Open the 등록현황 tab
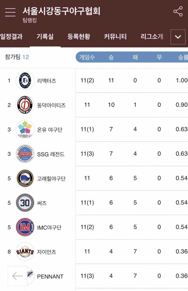This screenshot has height=291, width=188. click(79, 37)
